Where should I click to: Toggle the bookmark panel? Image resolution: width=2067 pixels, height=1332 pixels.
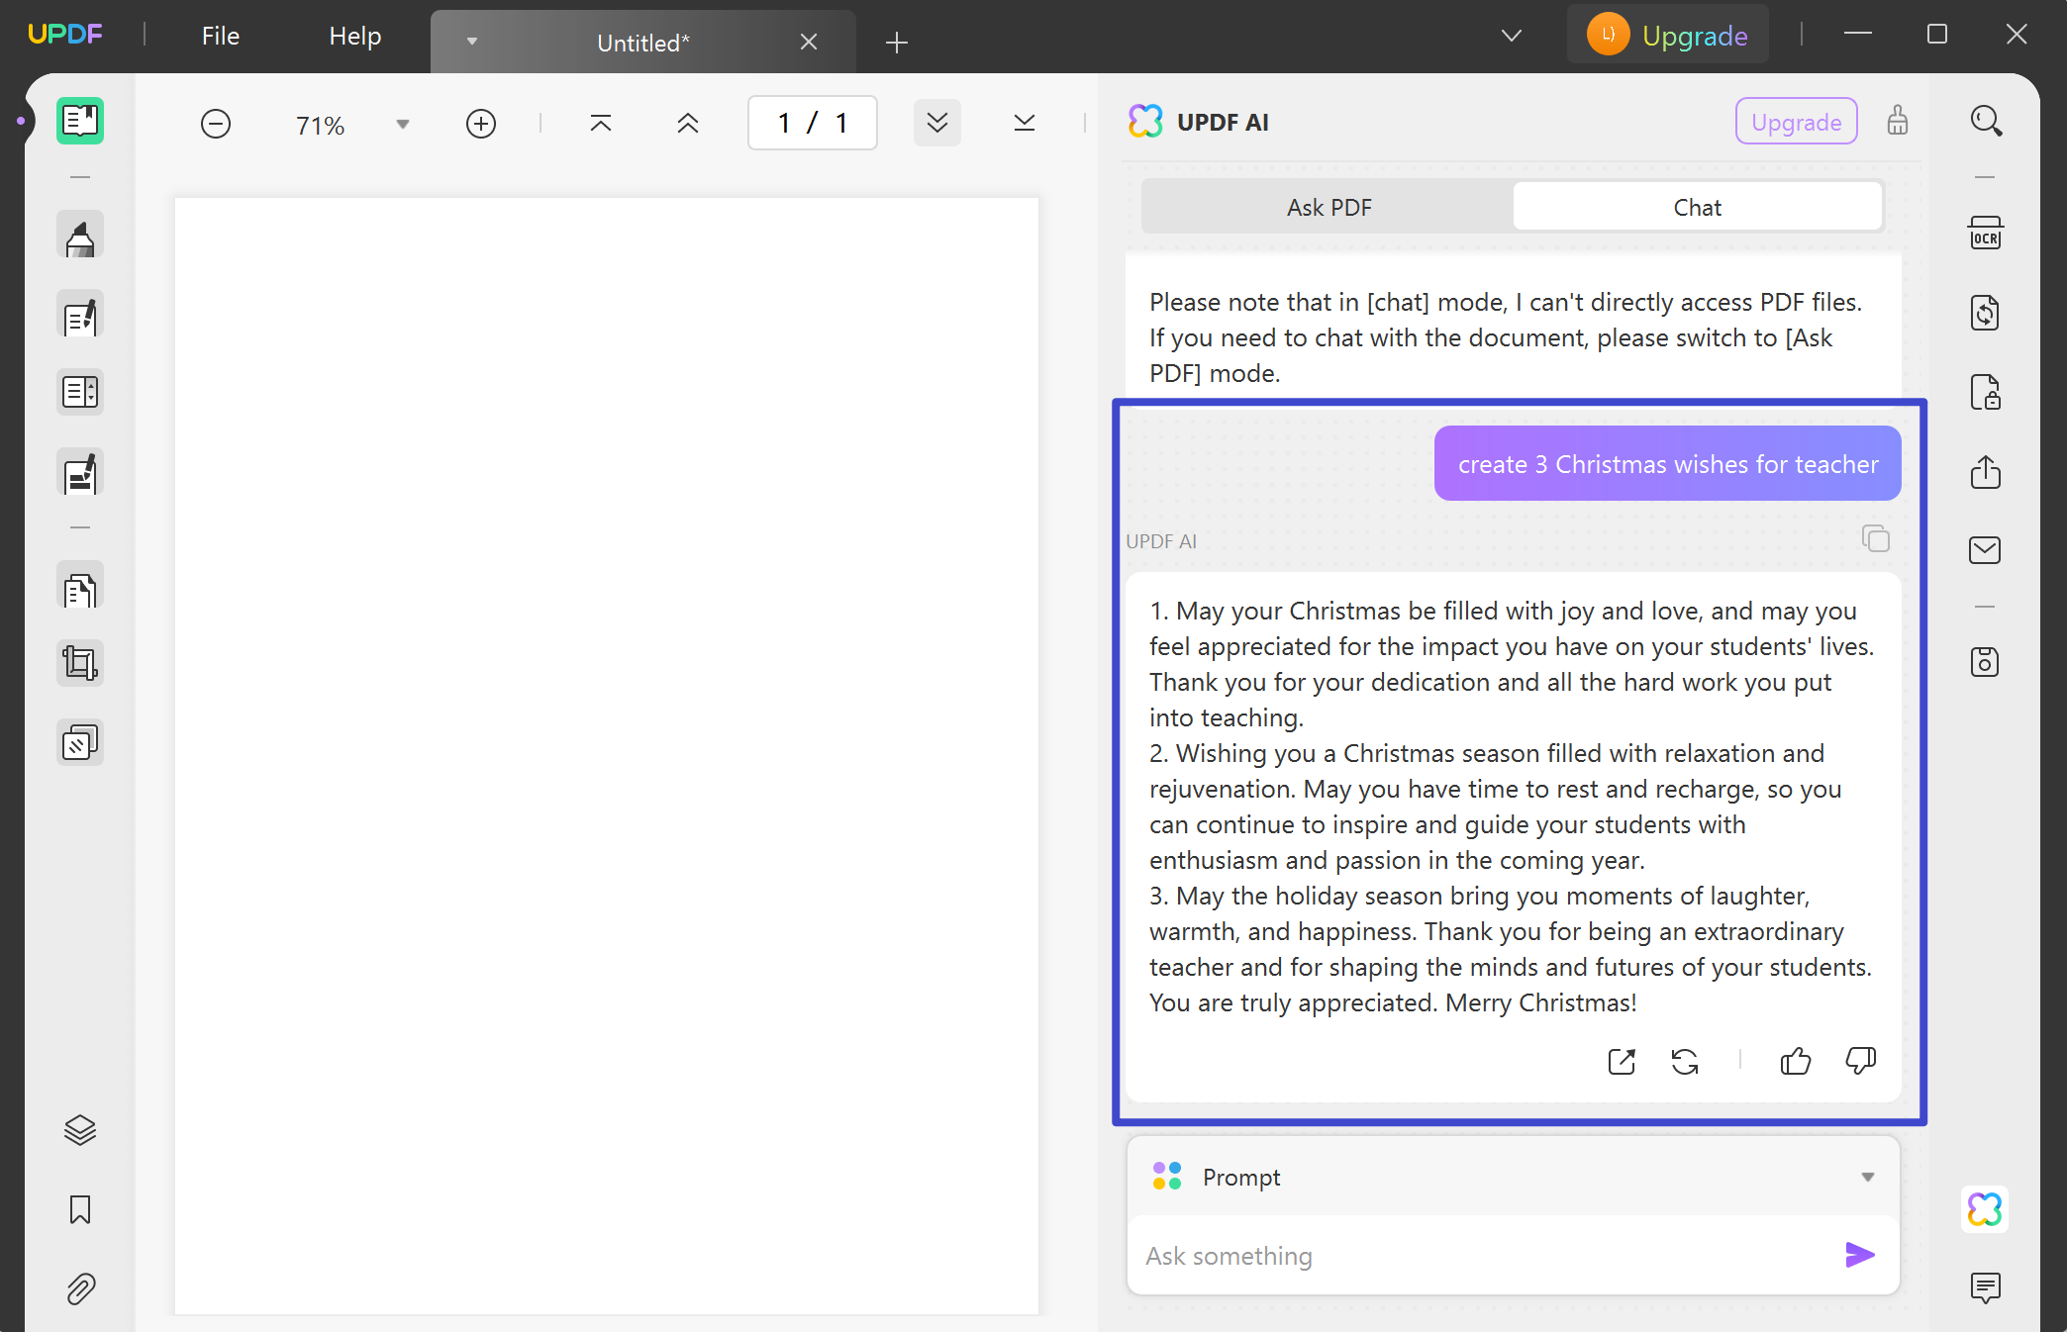coord(80,1209)
